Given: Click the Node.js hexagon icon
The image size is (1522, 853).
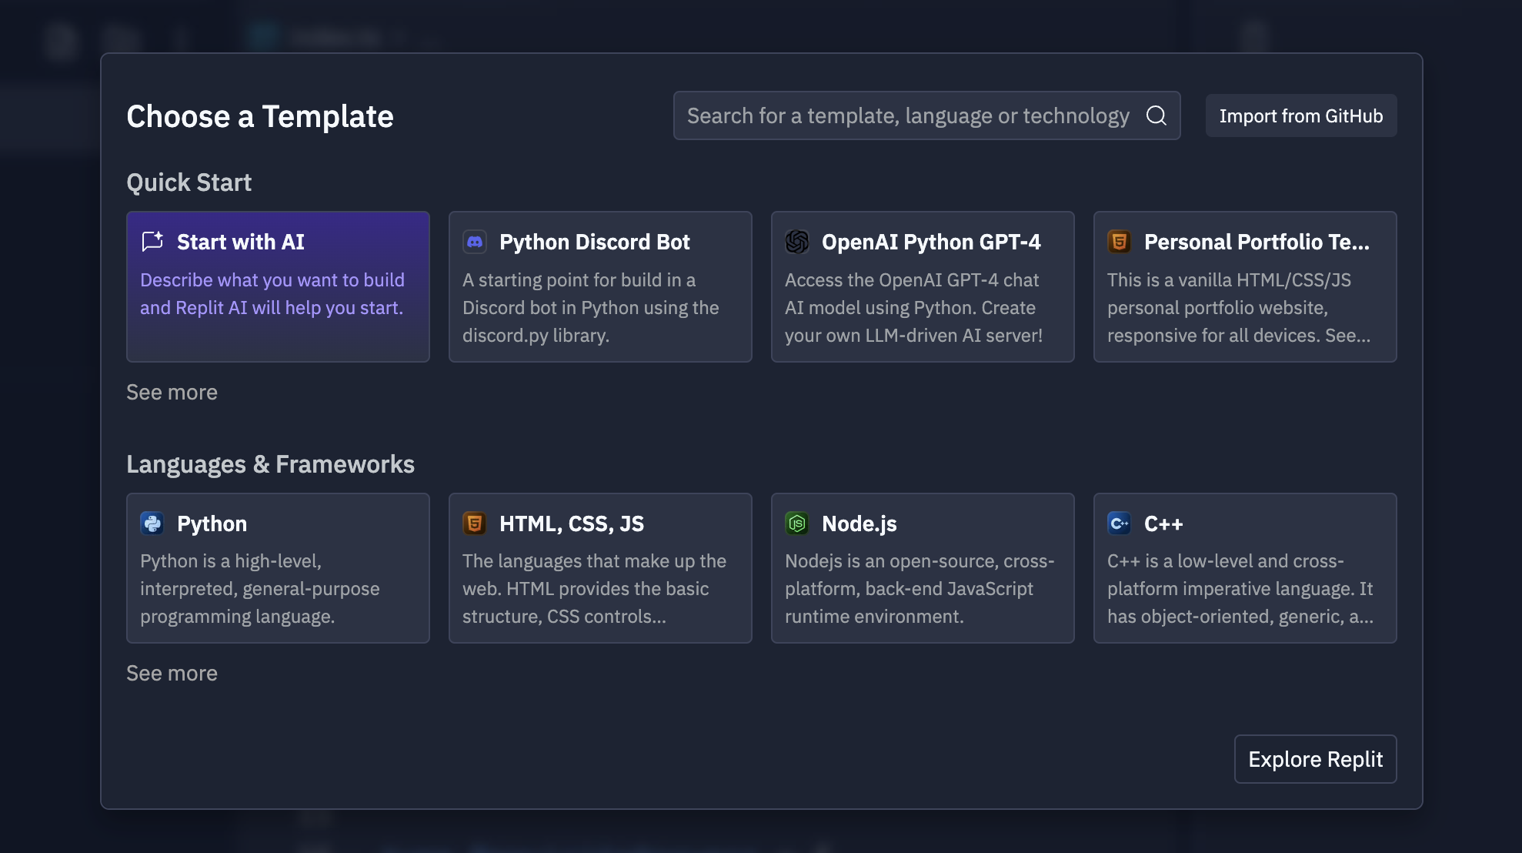Looking at the screenshot, I should point(797,524).
